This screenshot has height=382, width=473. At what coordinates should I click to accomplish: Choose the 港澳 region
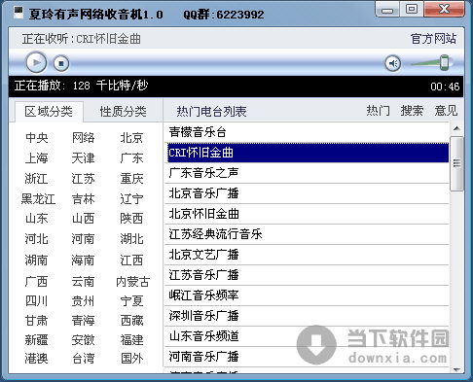pos(37,359)
